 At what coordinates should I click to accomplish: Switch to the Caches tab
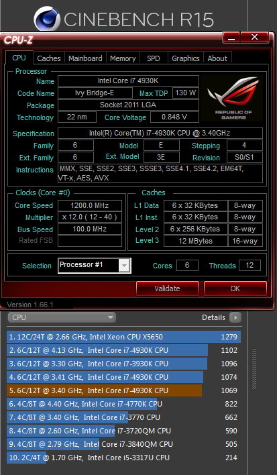[x=49, y=58]
